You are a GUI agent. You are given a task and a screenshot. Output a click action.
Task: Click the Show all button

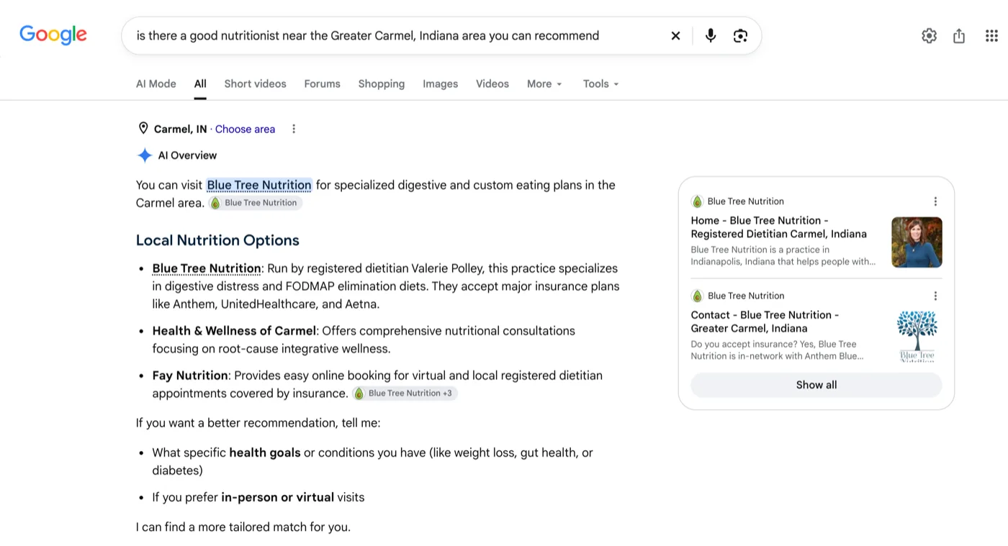click(816, 385)
